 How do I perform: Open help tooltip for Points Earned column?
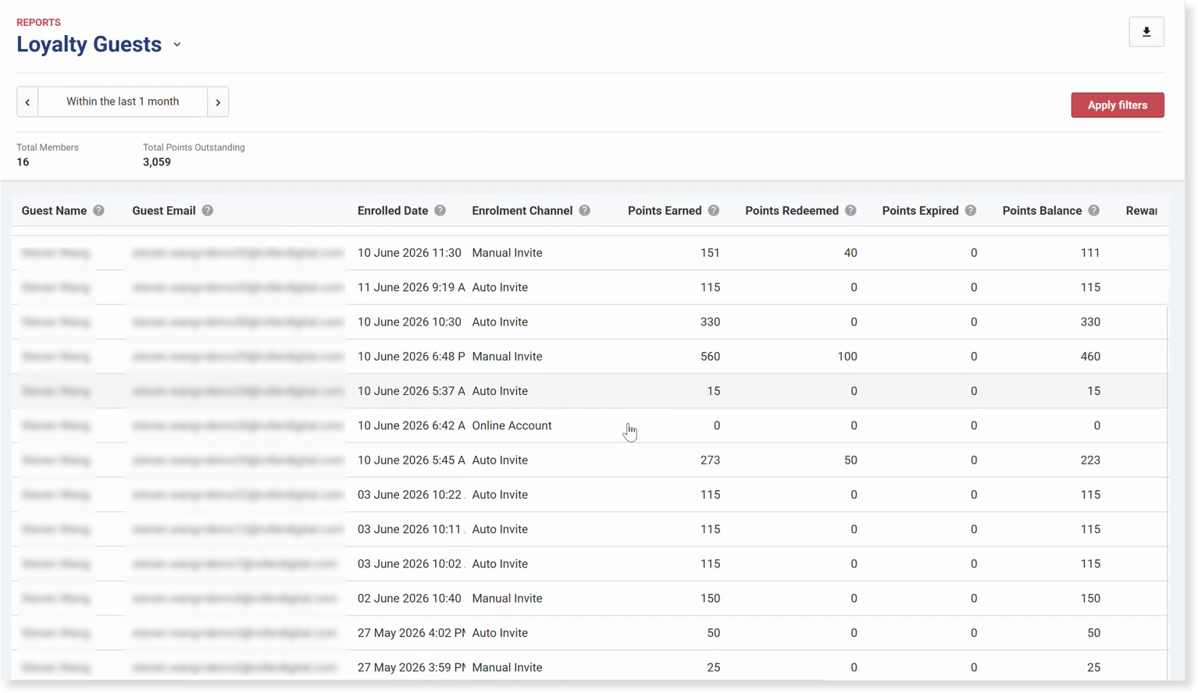713,211
